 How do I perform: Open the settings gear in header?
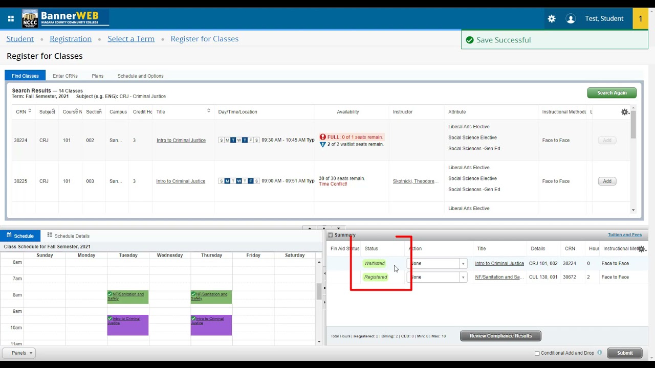coord(552,19)
